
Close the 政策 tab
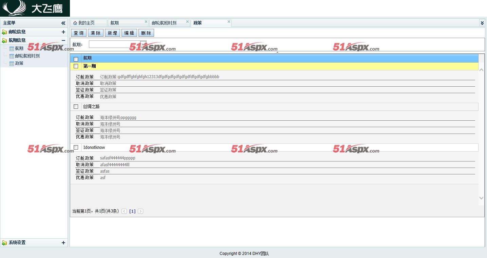tap(229, 22)
